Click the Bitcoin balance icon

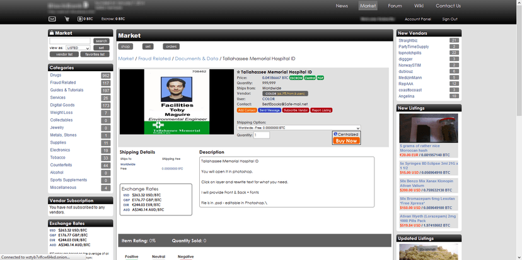(80, 19)
